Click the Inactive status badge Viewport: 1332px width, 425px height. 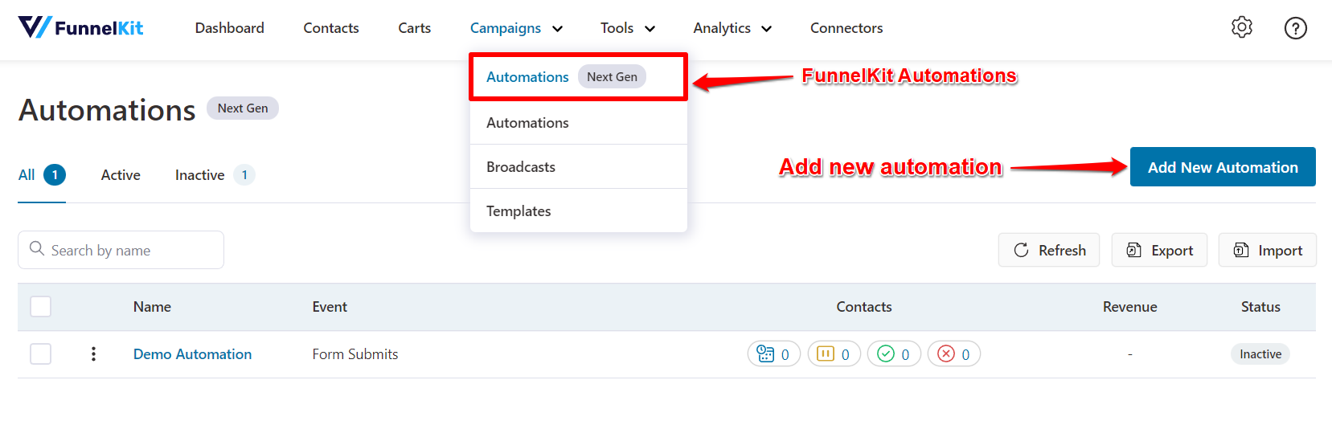coord(1260,354)
